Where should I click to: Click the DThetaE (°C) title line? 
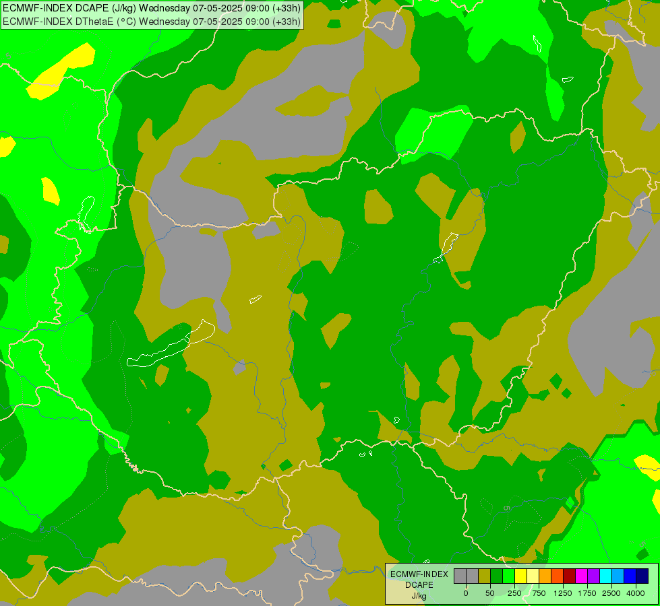coord(152,21)
